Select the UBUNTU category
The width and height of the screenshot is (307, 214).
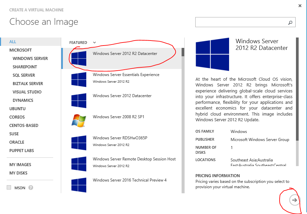pyautogui.click(x=17, y=109)
